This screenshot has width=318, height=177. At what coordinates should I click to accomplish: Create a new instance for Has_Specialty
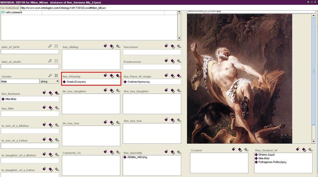coord(166,151)
